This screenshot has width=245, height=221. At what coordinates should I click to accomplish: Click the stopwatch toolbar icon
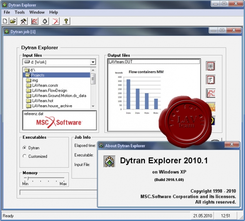pyautogui.click(x=45, y=21)
